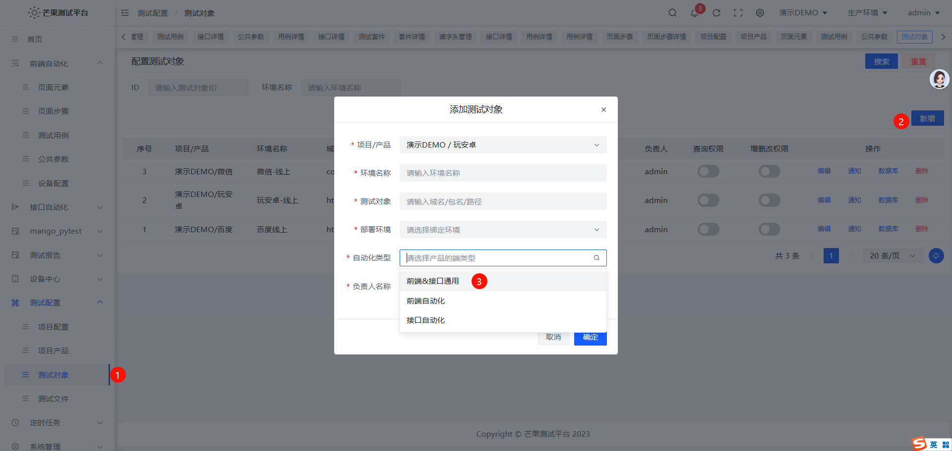Click the search magnifier icon in top bar
952x451 pixels.
(672, 12)
